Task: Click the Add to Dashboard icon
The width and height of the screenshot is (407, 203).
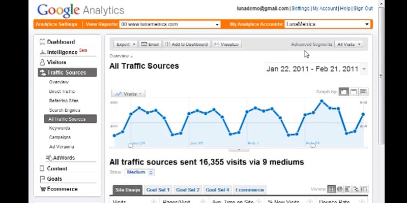Action: click(x=167, y=44)
